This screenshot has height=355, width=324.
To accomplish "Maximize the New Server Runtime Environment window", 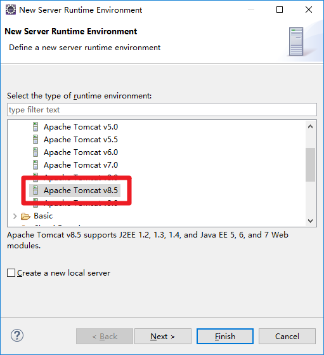I will point(280,10).
